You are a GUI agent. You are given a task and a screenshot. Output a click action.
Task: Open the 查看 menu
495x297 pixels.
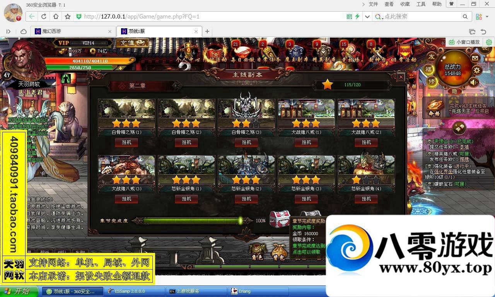point(389,4)
